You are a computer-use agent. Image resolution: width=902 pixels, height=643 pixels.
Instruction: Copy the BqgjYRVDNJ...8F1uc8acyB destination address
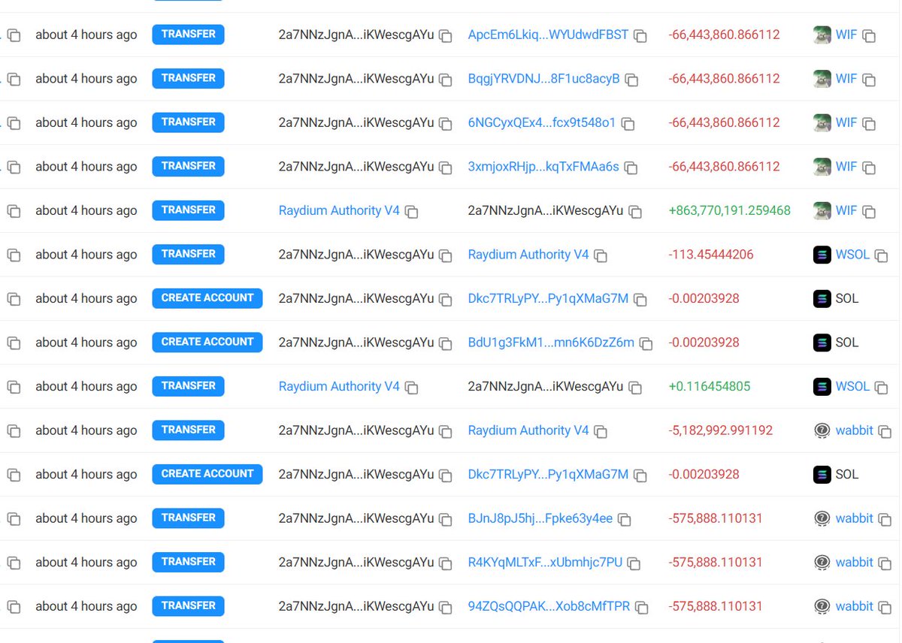tap(632, 80)
